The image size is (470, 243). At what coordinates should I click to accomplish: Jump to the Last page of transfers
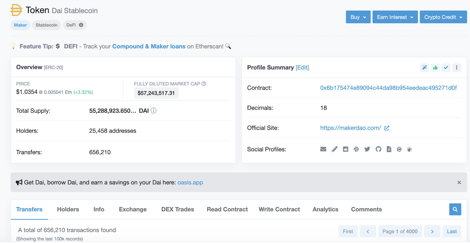[x=452, y=231]
